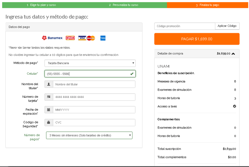Click the Horas de tutoría benefit row value 3
This screenshot has width=249, height=167.
coord(235,98)
